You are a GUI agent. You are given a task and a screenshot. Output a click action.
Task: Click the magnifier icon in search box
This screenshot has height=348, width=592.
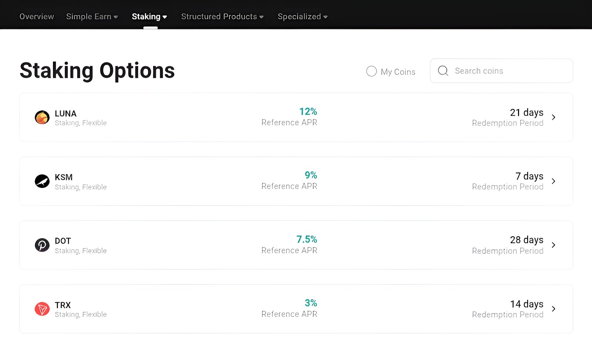(x=443, y=71)
